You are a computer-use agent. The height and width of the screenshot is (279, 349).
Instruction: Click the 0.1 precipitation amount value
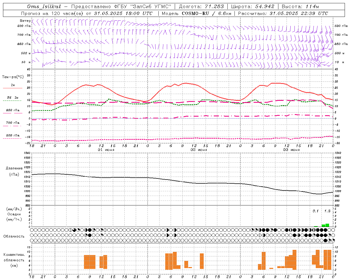click(x=315, y=211)
